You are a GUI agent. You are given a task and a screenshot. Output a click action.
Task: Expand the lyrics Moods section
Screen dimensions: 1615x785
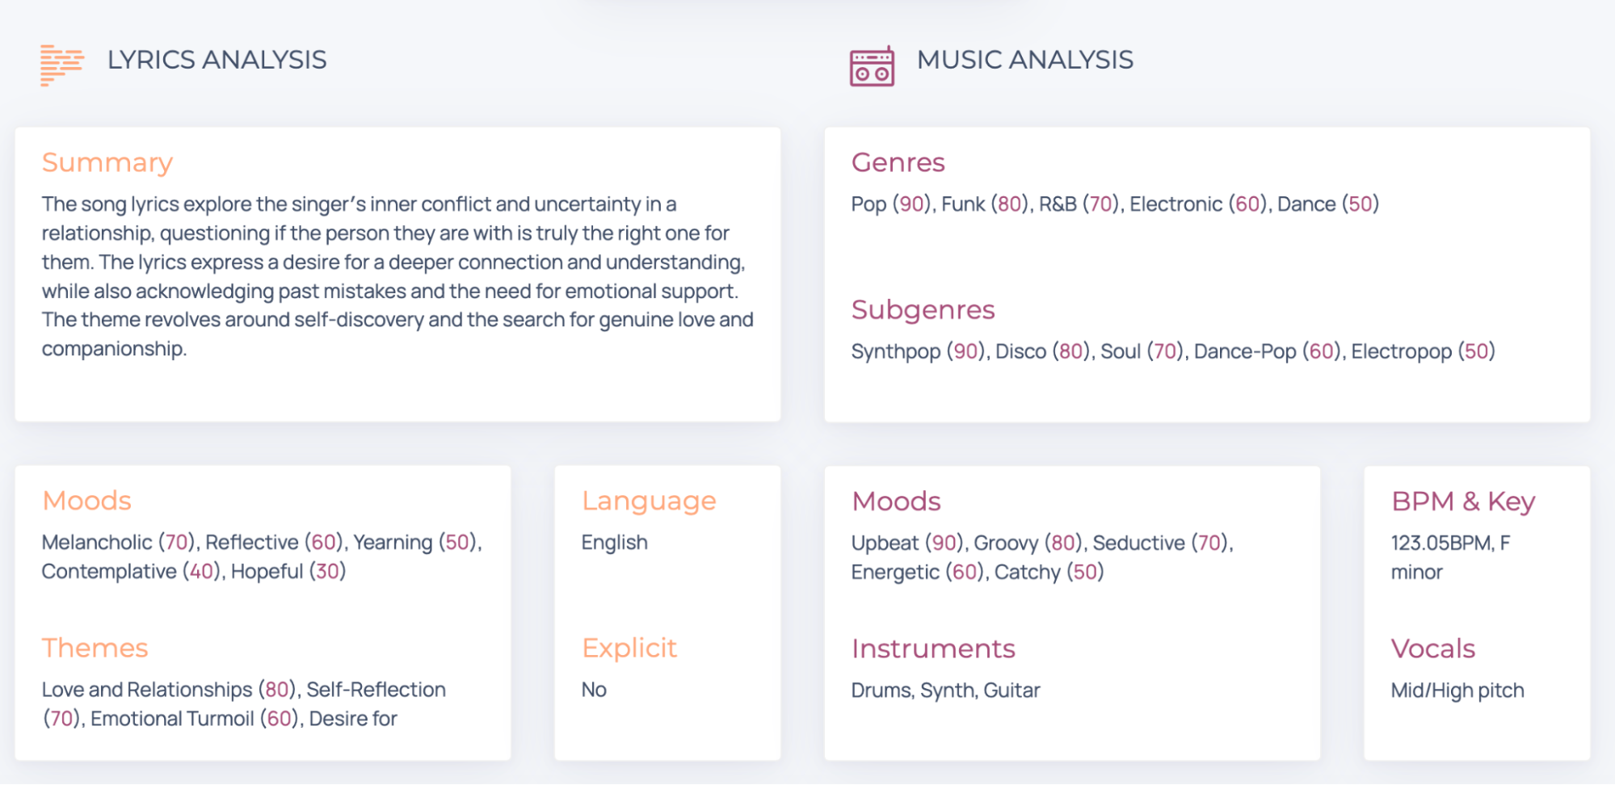click(x=87, y=501)
